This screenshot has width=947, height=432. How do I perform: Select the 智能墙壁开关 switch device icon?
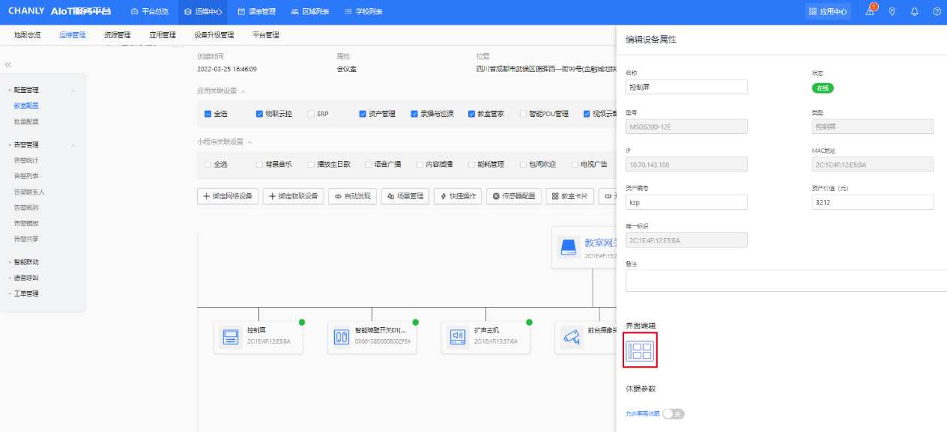pyautogui.click(x=342, y=338)
